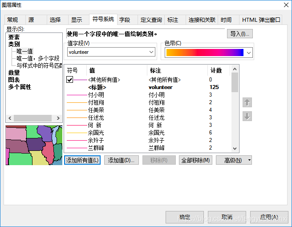Open the 定义查询 tab

(x=151, y=20)
